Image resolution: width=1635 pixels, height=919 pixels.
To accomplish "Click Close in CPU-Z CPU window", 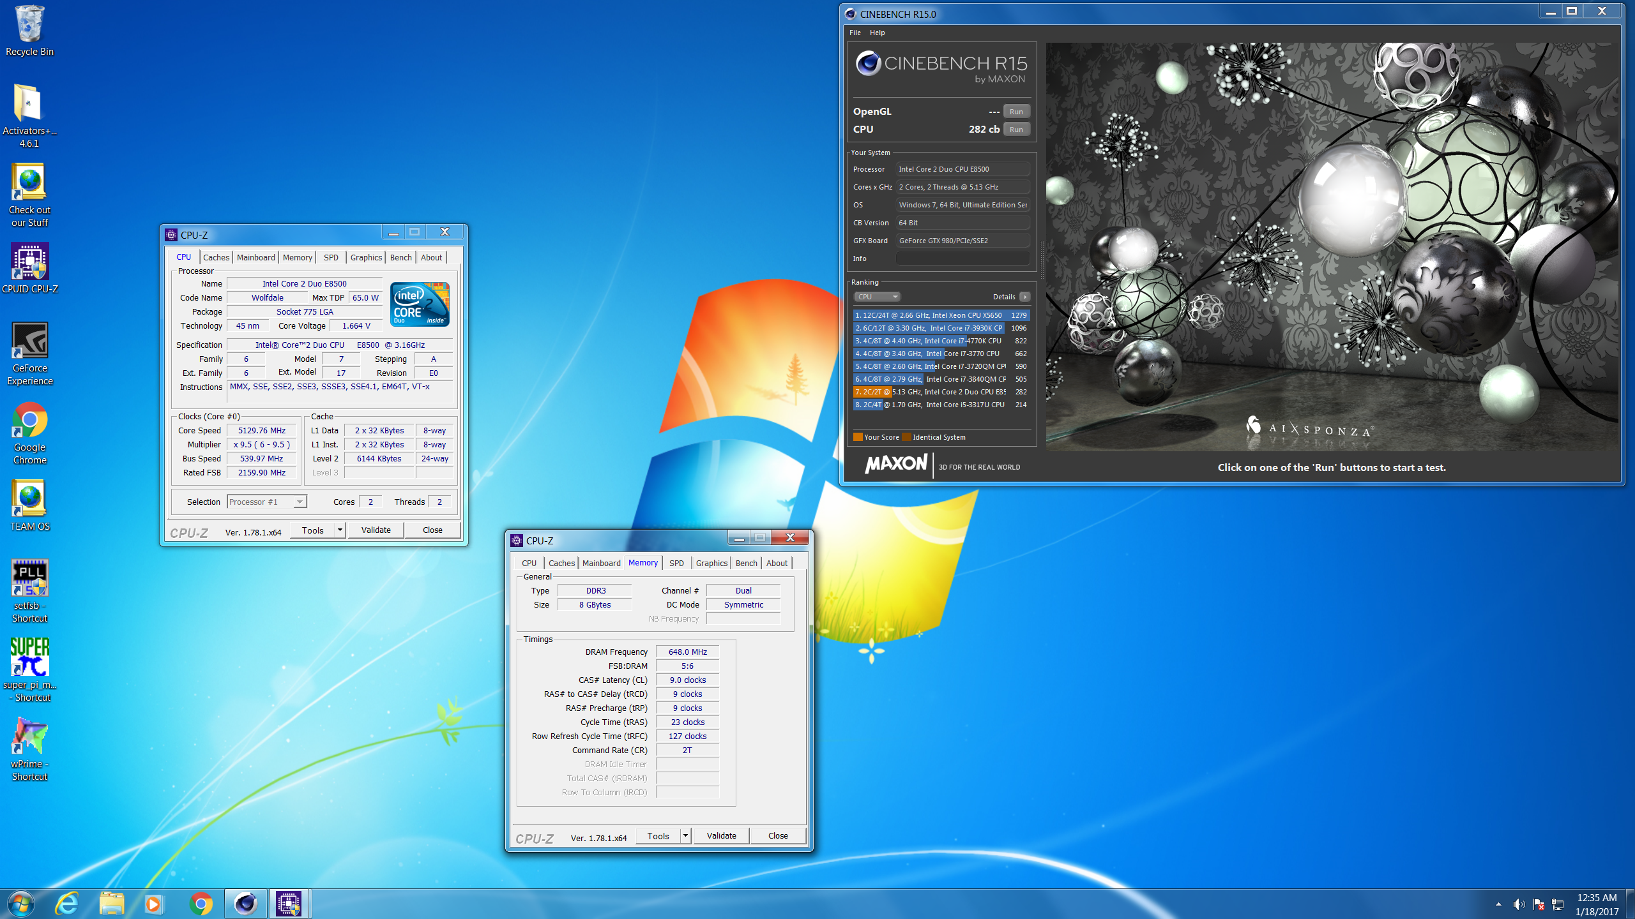I will point(432,530).
